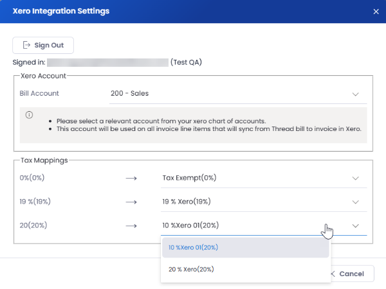The width and height of the screenshot is (386, 289).
Task: Close the Xero Integration Settings dialog
Action: click(376, 11)
